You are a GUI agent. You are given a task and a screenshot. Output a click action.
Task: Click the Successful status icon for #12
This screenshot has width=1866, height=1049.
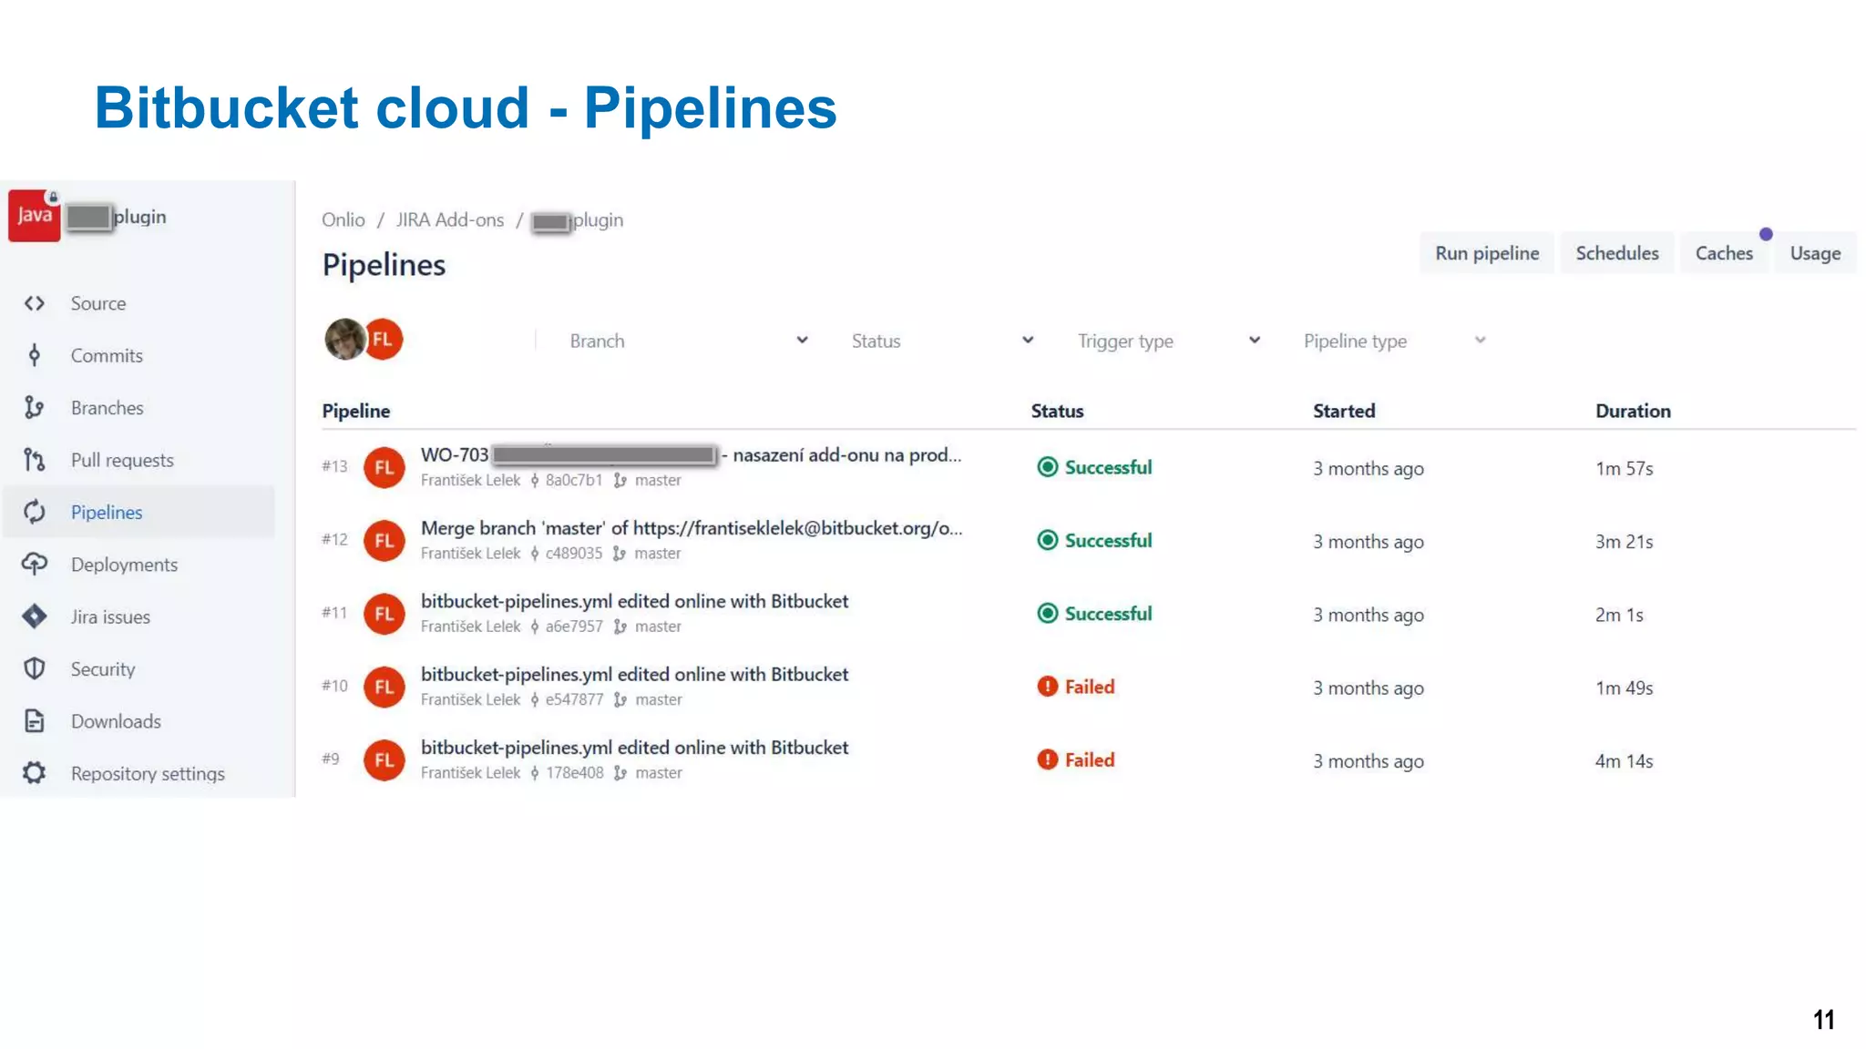tap(1048, 540)
